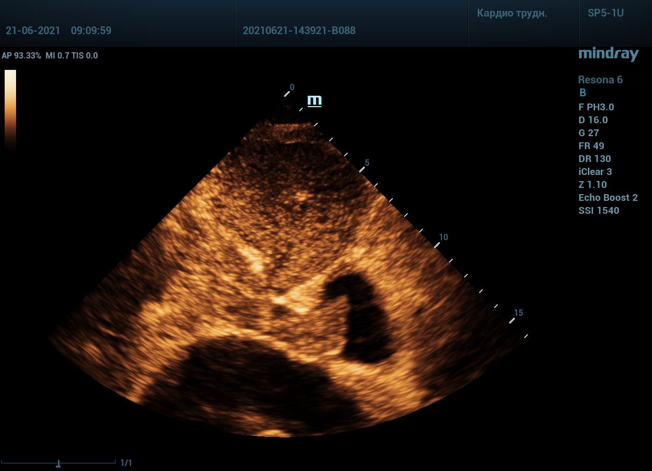
Task: Click the cine bar position marker
Action: click(x=58, y=464)
